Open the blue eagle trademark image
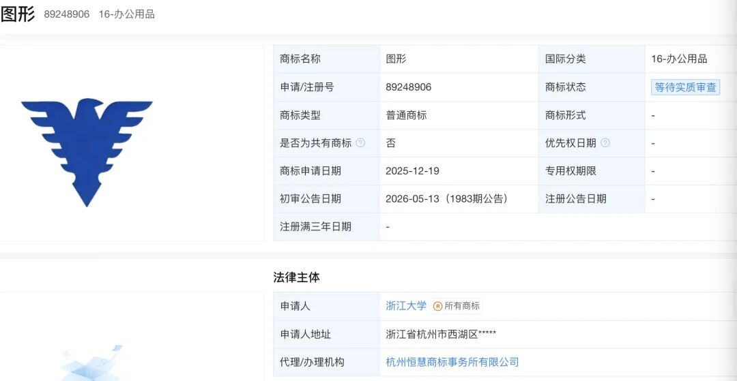The image size is (737, 381). point(87,152)
